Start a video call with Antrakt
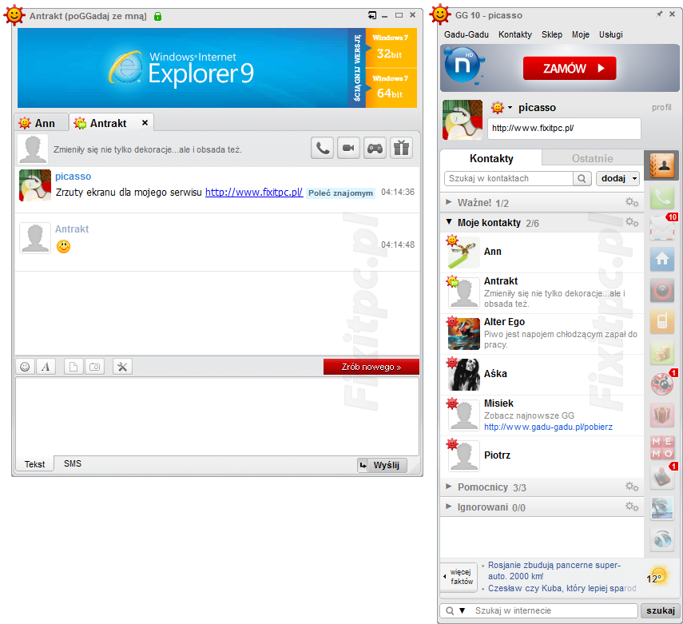683x624 pixels. [348, 148]
